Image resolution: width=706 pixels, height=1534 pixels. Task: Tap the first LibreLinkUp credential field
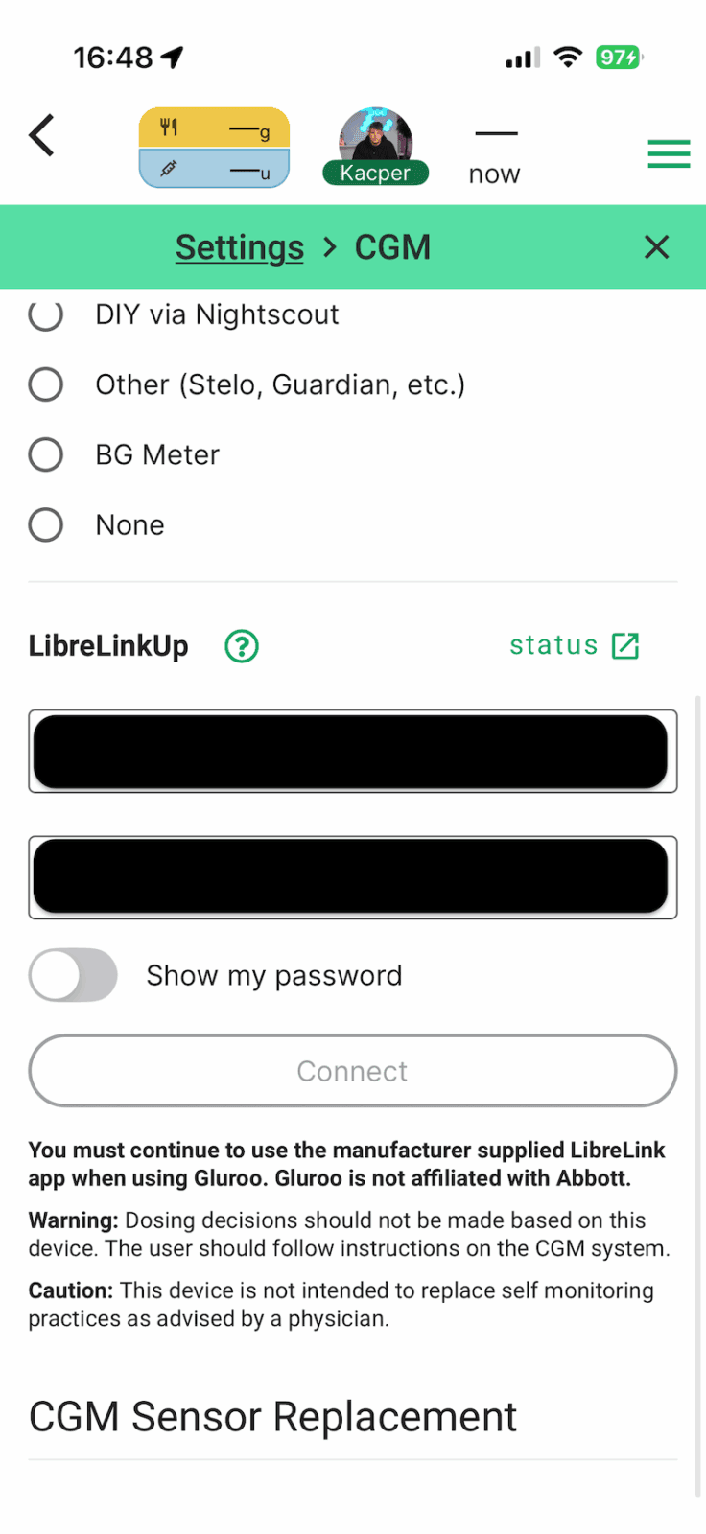point(352,752)
